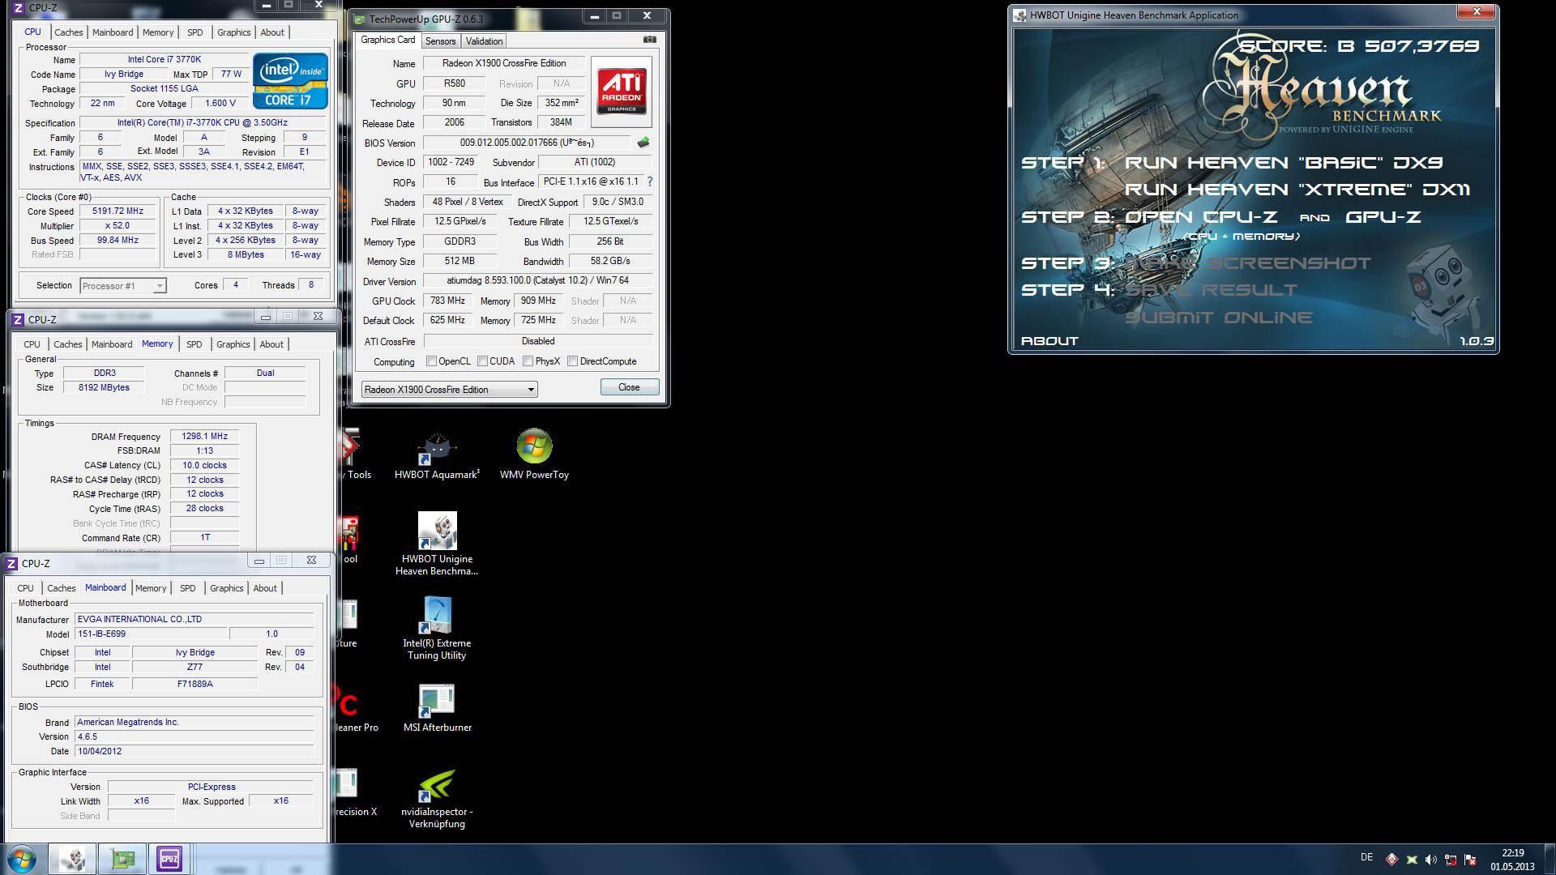This screenshot has width=1556, height=875.
Task: Click the Windows Start orb
Action: [22, 859]
